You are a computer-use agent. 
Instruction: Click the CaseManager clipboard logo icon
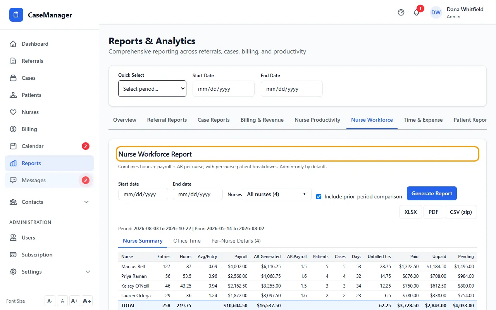pyautogui.click(x=16, y=15)
